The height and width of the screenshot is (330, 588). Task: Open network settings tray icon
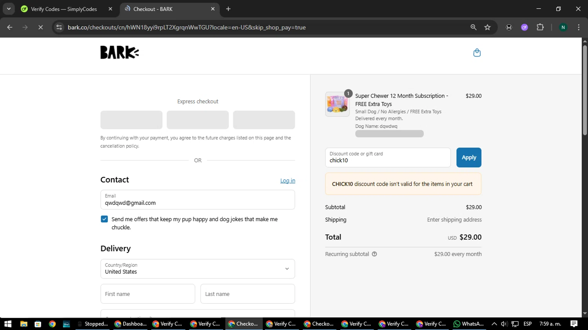click(x=515, y=324)
